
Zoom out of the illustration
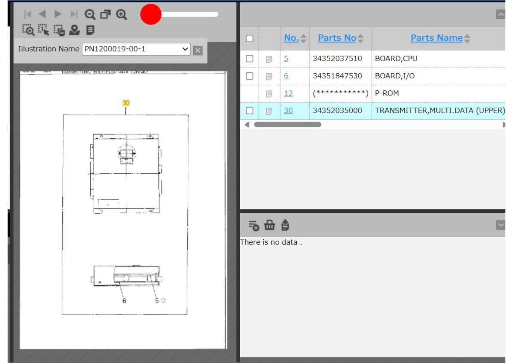(90, 15)
